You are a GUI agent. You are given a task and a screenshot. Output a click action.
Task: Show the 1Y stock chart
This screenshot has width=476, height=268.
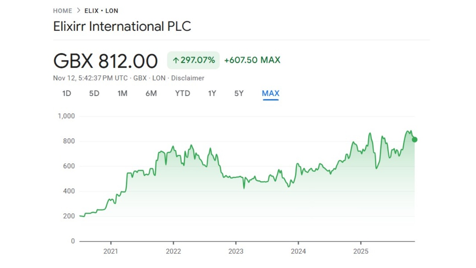212,93
